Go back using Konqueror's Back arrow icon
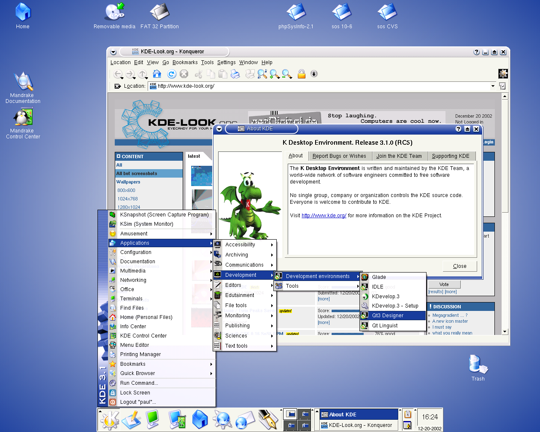540x432 pixels. coord(118,74)
